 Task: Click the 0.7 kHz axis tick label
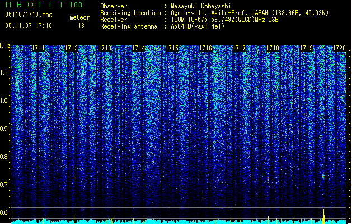pos(4,185)
